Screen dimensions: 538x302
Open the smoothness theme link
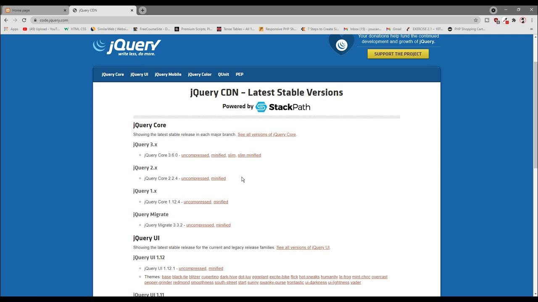click(x=202, y=283)
